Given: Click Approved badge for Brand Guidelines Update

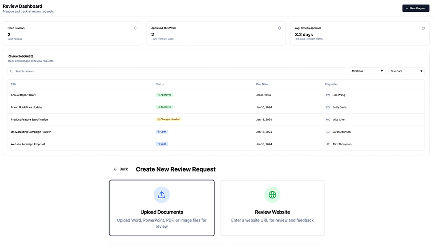Looking at the screenshot, I should coord(165,107).
